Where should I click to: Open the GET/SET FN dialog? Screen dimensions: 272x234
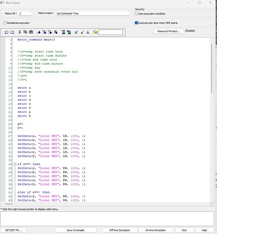[14, 230]
